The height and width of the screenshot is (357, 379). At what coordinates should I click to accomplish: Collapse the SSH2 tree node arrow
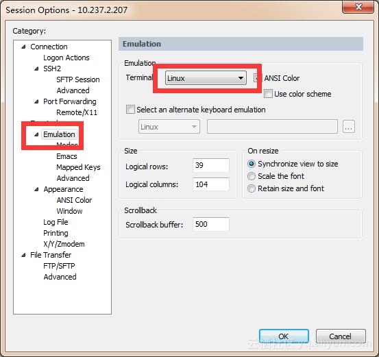pos(36,69)
